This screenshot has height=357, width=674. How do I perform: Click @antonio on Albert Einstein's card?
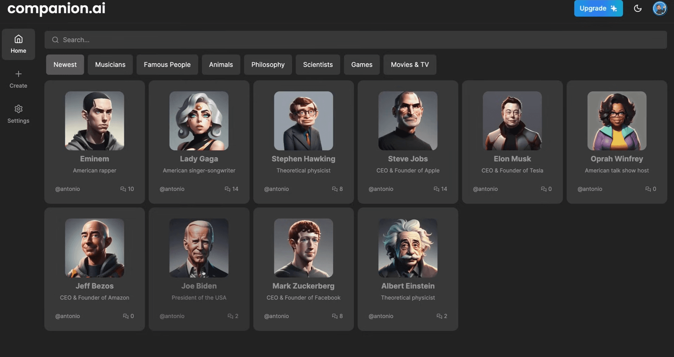tap(381, 316)
